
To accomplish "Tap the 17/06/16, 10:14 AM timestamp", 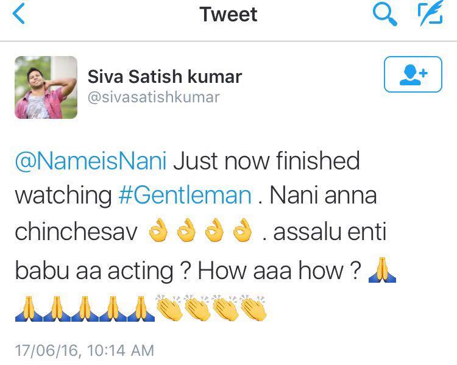I will coord(84,350).
